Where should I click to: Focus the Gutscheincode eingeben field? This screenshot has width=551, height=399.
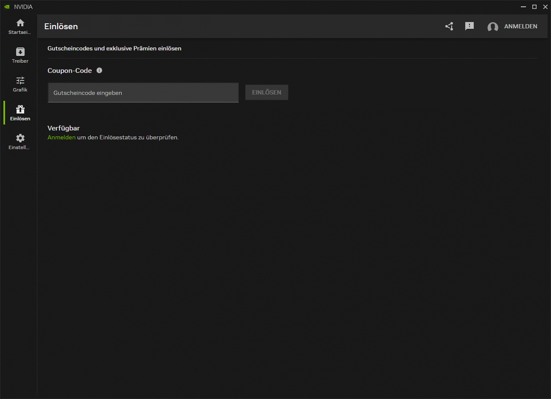coord(143,93)
